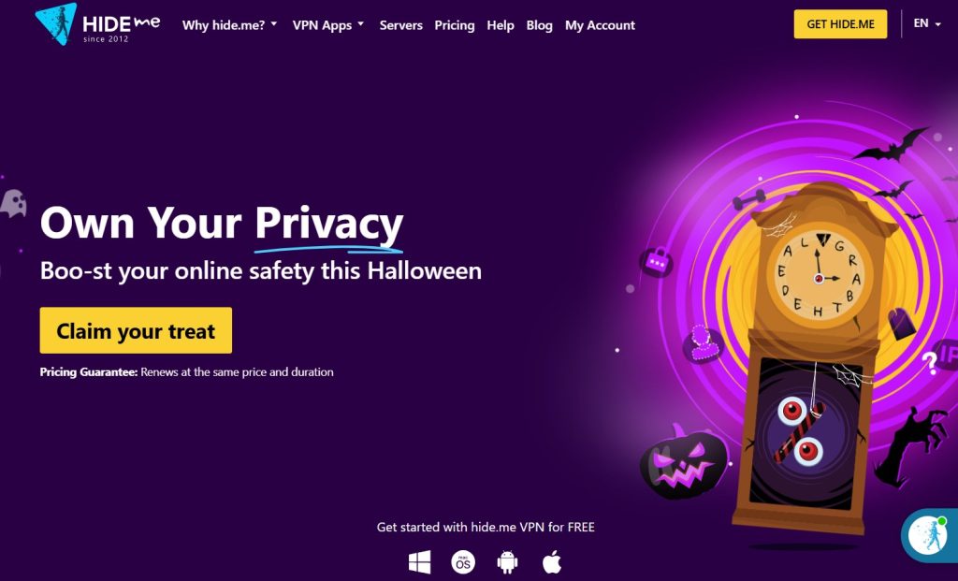Open the live chat support widget
The height and width of the screenshot is (581, 958).
point(929,535)
